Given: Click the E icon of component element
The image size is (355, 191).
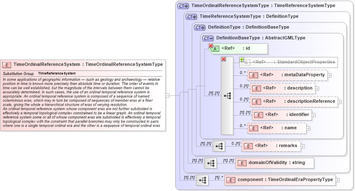Looking at the screenshot, I should tap(231, 180).
